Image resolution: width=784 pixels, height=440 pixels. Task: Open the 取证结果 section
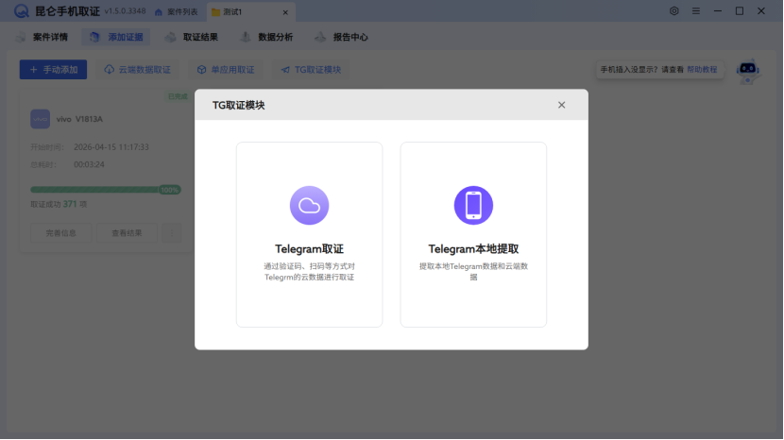click(x=192, y=37)
